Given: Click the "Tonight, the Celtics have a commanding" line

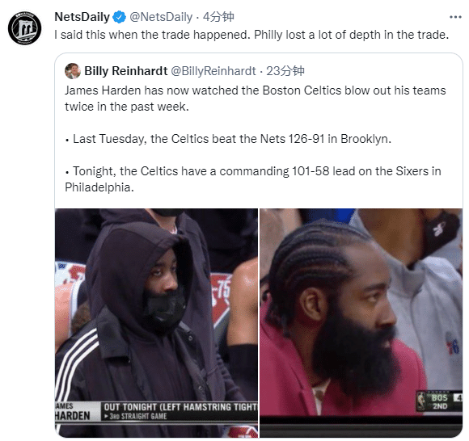Looking at the screenshot, I should (x=253, y=179).
